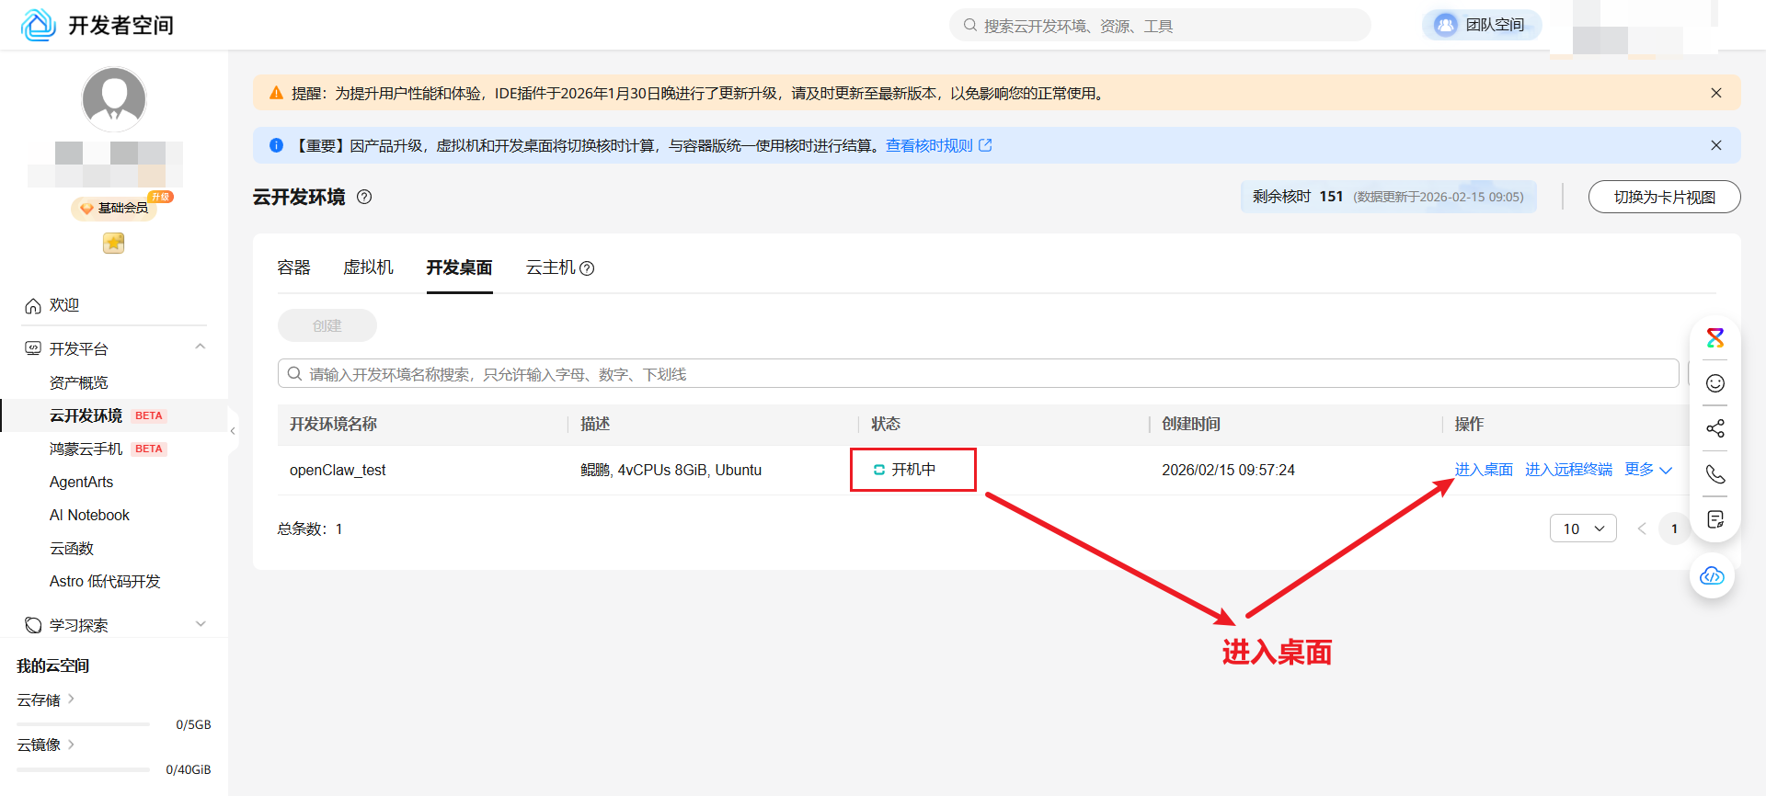Screen dimensions: 1766x796
Task: Click the search icon in environment filter
Action: point(294,373)
